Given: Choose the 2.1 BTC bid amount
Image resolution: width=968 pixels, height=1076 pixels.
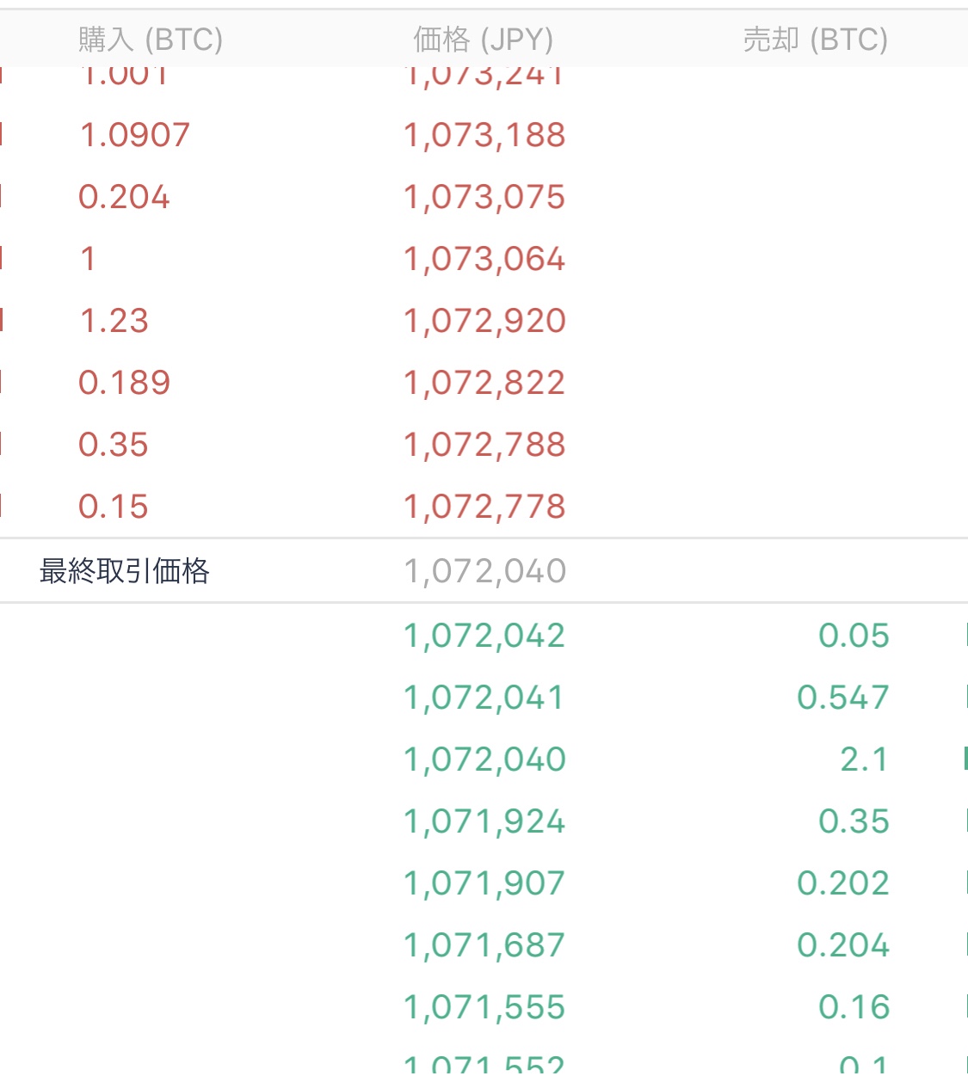Looking at the screenshot, I should pos(864,759).
